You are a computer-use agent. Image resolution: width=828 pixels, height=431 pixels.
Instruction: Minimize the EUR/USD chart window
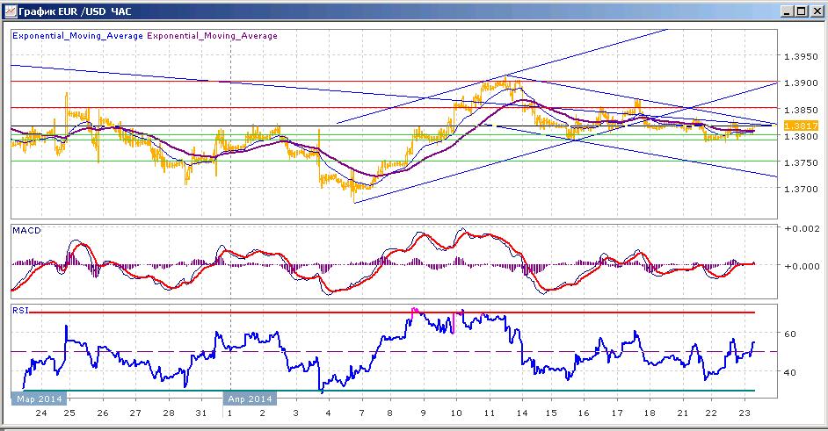788,11
